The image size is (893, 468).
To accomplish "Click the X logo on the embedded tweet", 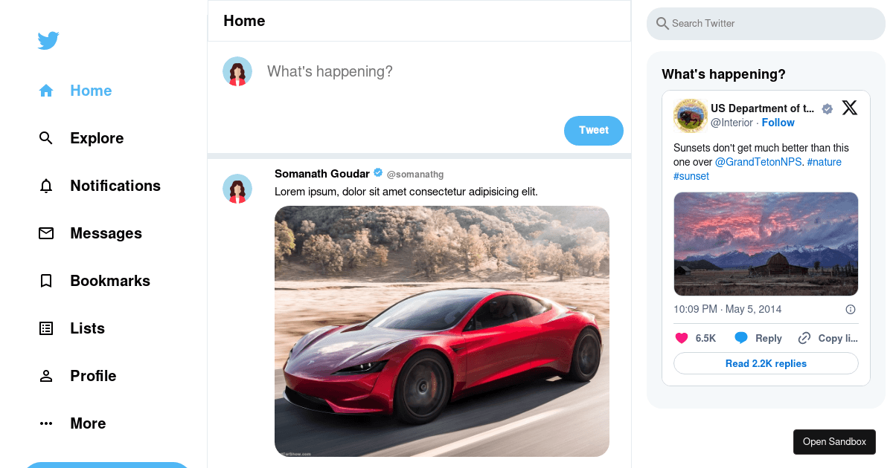I will 849,107.
